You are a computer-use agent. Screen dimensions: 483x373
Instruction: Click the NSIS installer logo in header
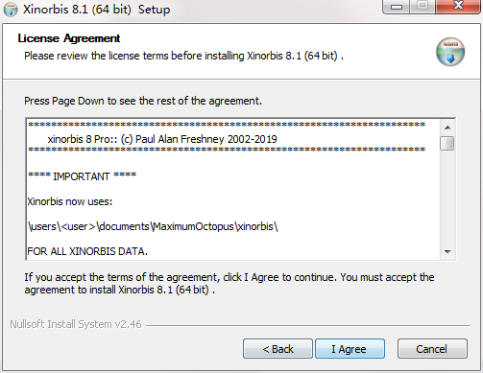tap(450, 52)
